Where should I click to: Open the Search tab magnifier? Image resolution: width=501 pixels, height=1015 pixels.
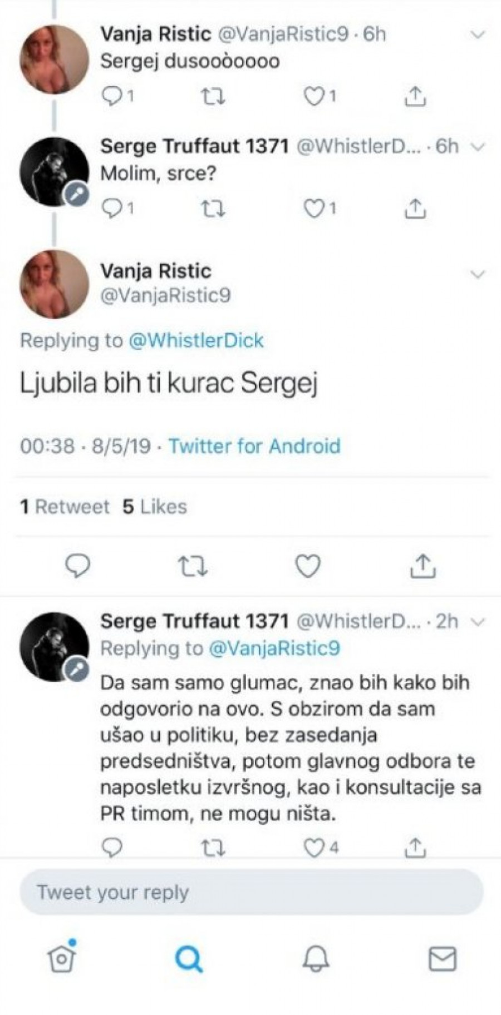coord(189,958)
